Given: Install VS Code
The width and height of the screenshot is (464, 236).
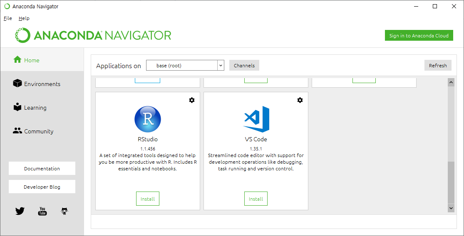Looking at the screenshot, I should click(256, 199).
